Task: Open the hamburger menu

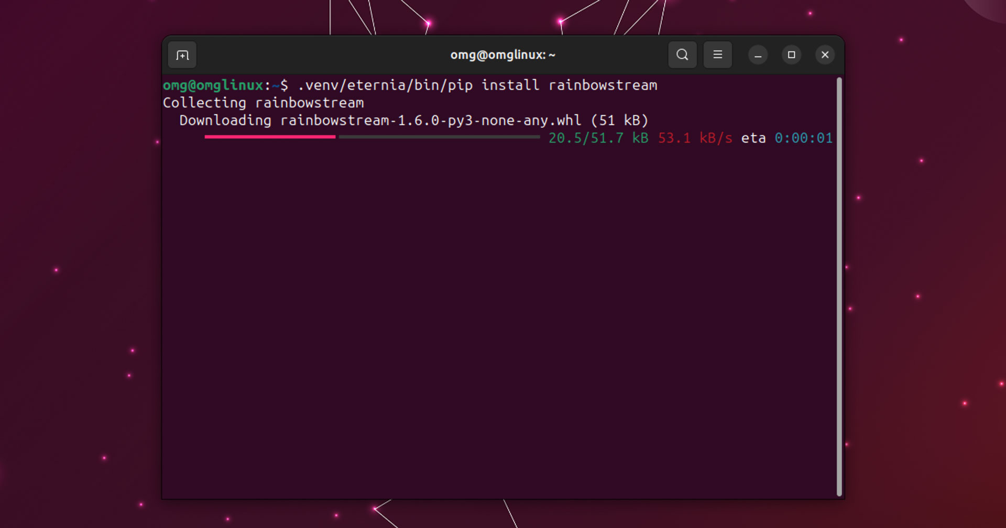Action: point(718,54)
